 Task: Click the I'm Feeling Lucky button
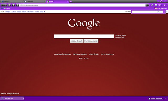91,41
